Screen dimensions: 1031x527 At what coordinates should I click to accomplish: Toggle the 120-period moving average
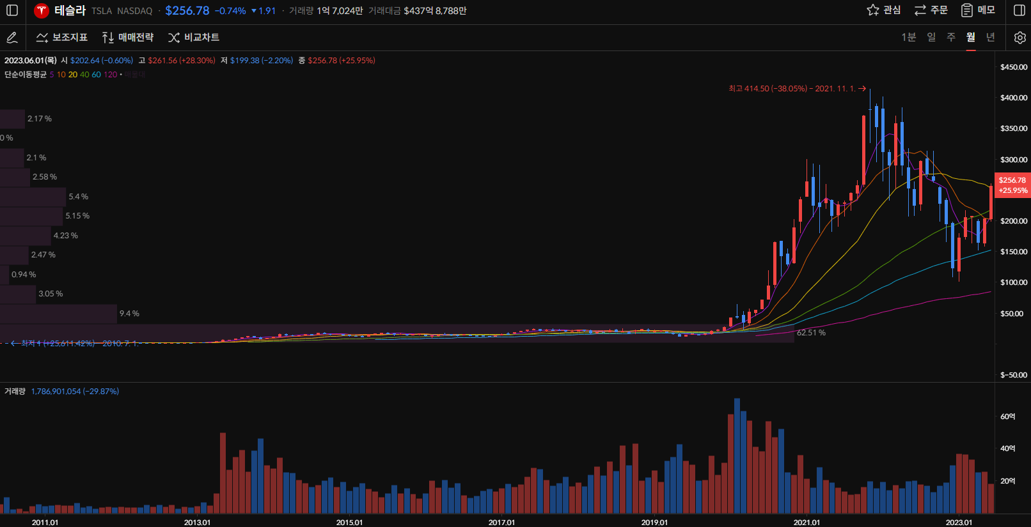pyautogui.click(x=111, y=75)
